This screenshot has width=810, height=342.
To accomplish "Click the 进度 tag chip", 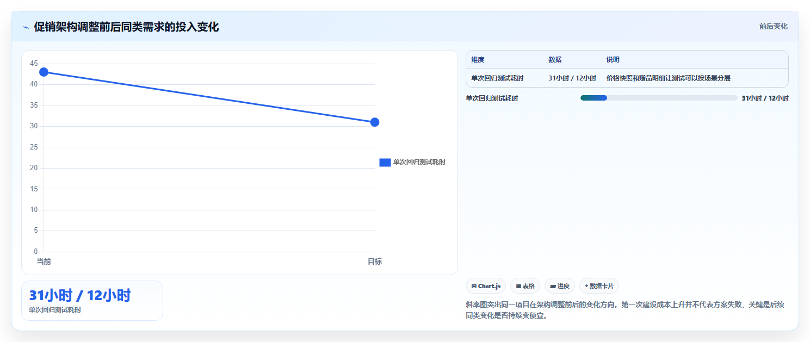I will [x=560, y=286].
